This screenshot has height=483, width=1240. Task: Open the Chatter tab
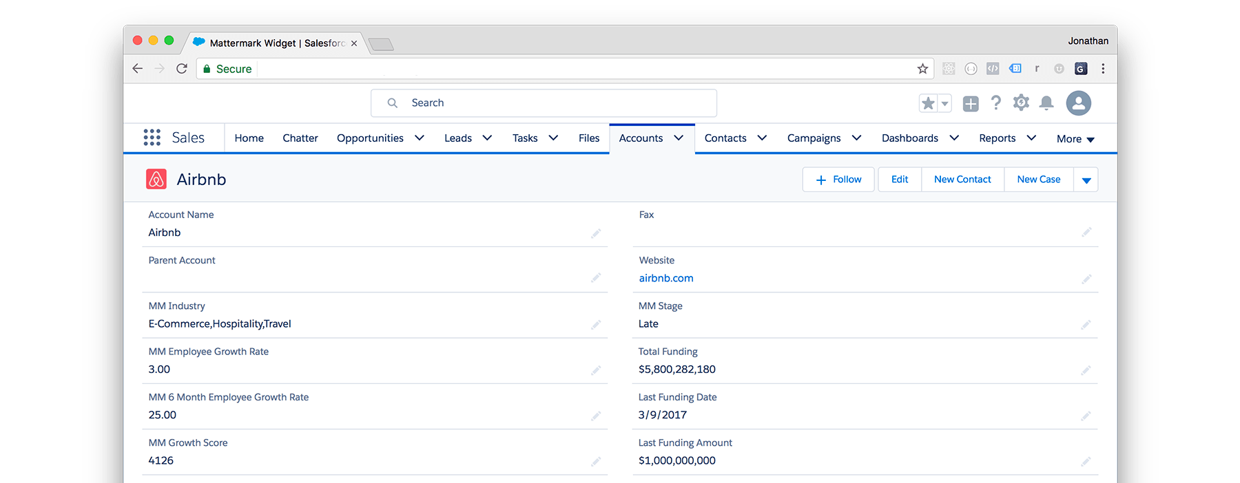(300, 138)
